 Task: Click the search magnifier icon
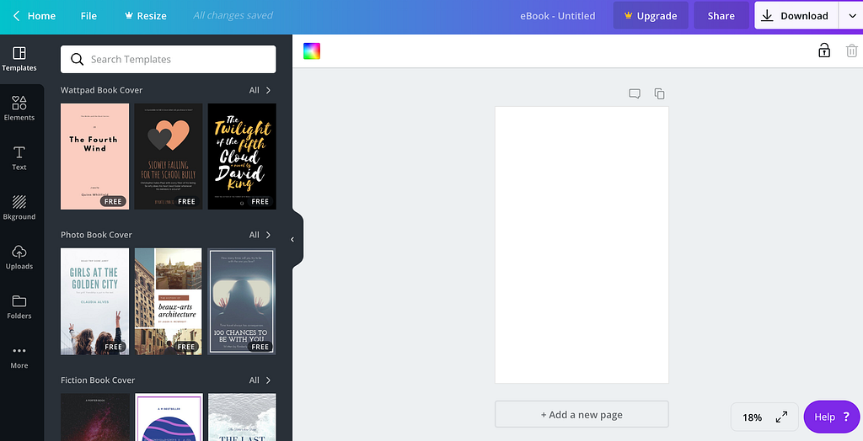click(x=77, y=60)
